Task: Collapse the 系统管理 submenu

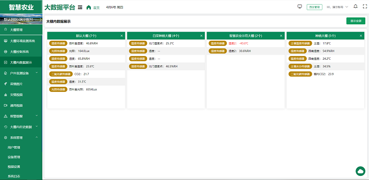Action: point(21,138)
